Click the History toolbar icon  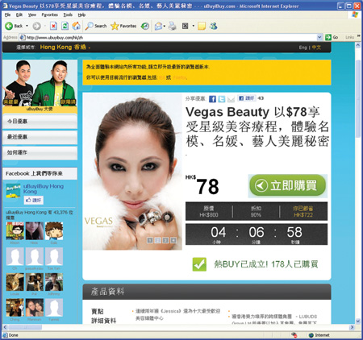(x=145, y=26)
